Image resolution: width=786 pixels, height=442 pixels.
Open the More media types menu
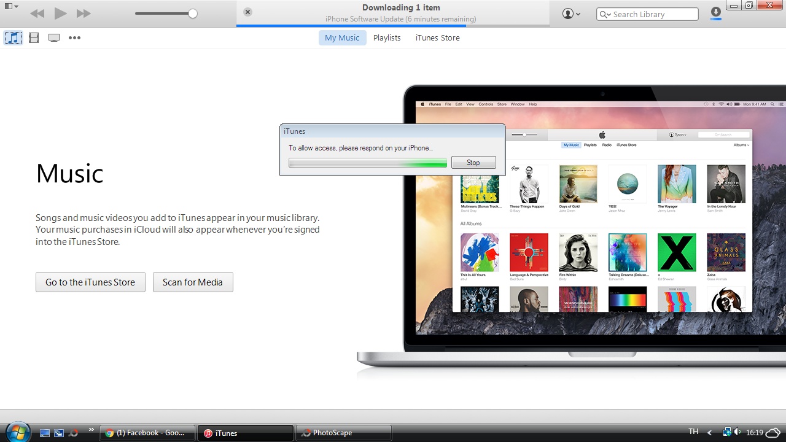[x=74, y=38]
